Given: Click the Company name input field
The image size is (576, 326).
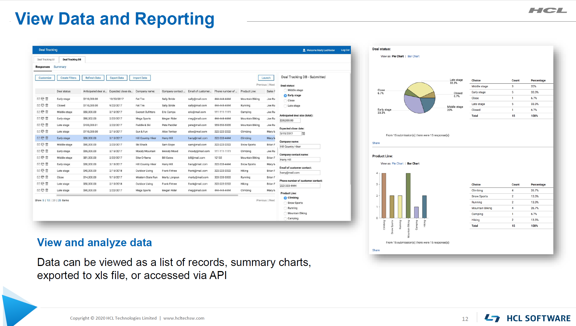Looking at the screenshot, I should (300, 146).
